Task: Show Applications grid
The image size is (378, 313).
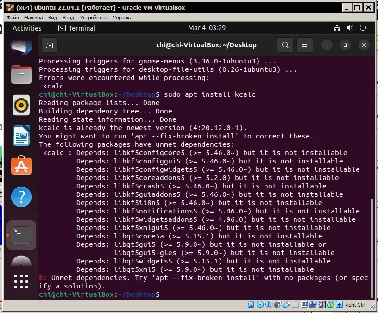Action: pos(21,282)
